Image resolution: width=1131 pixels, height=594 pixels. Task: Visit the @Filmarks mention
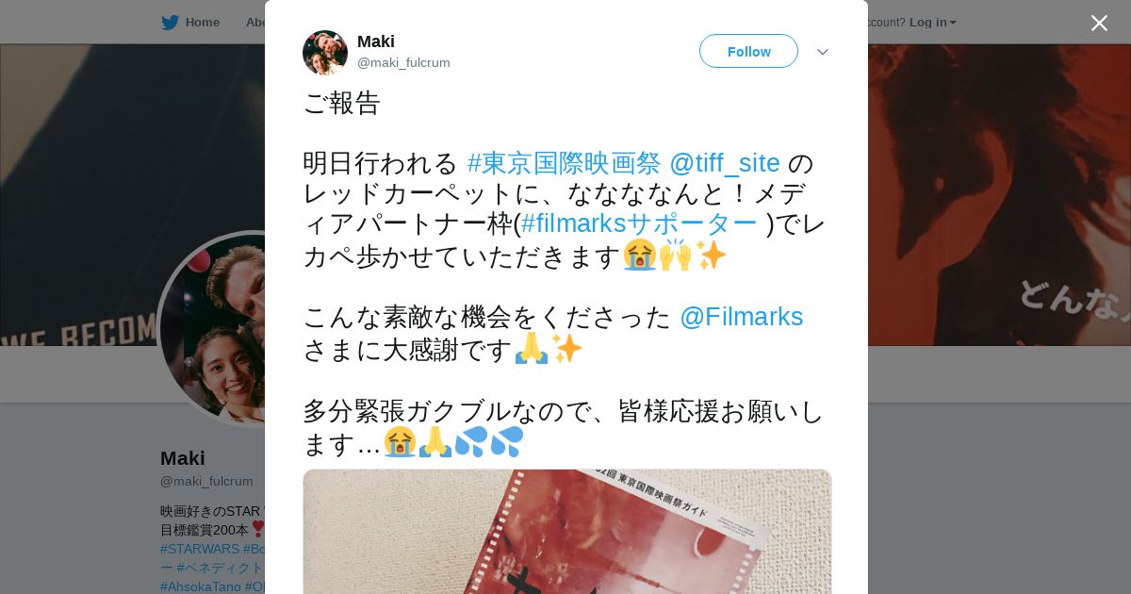coord(741,317)
